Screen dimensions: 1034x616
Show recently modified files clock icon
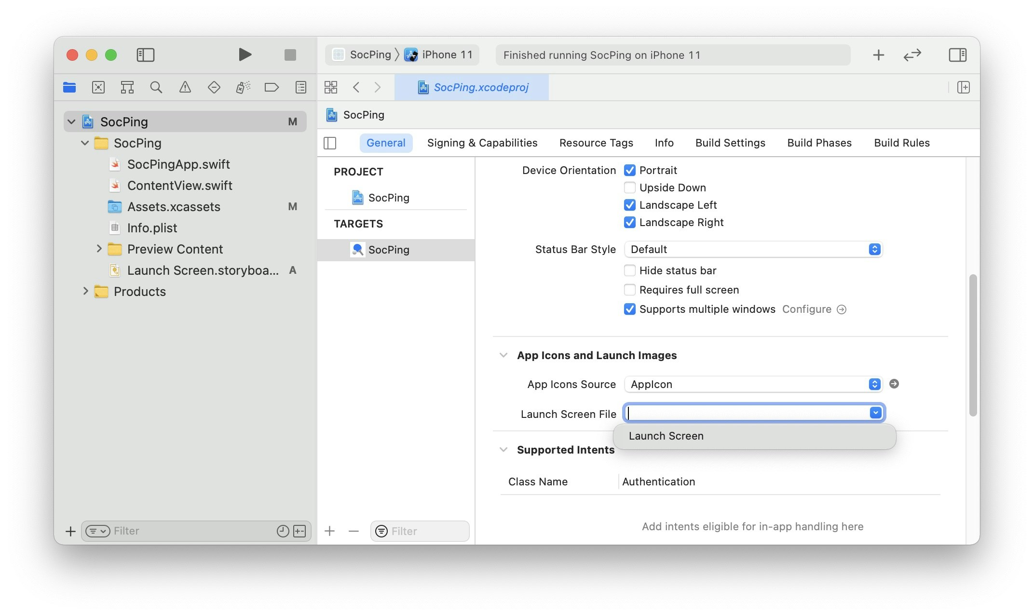point(283,531)
